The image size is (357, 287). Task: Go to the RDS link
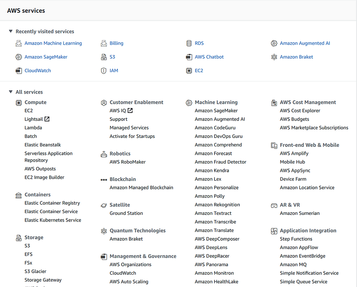(199, 43)
